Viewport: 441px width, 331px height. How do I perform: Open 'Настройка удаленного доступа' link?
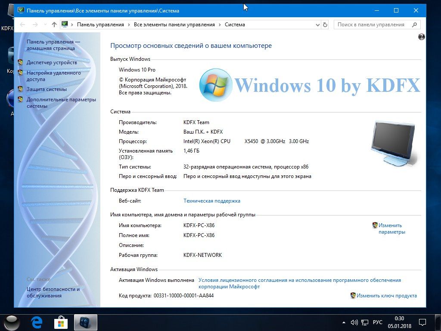tap(54, 76)
